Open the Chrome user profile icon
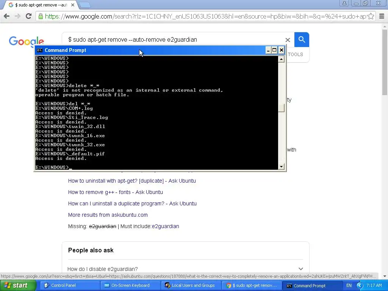This screenshot has width=388, height=291. [344, 3]
